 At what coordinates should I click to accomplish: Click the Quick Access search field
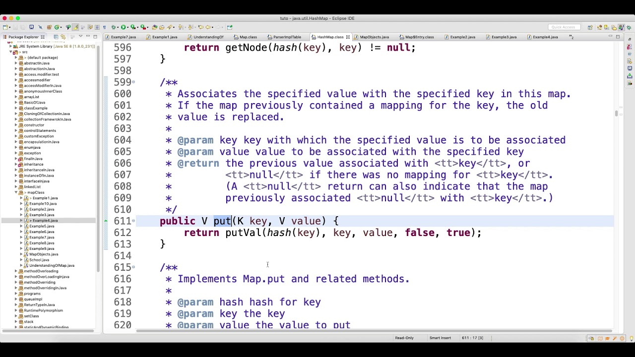tap(564, 27)
